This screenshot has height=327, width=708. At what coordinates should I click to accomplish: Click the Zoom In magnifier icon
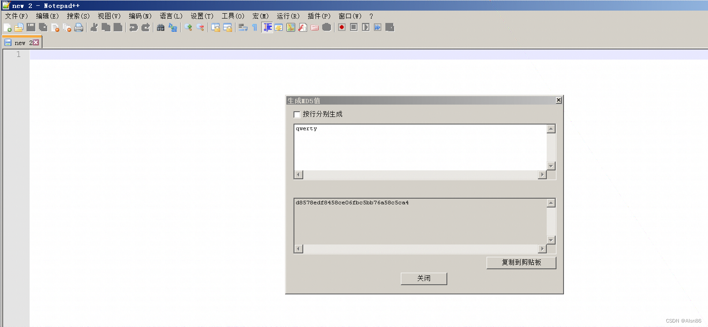[188, 27]
